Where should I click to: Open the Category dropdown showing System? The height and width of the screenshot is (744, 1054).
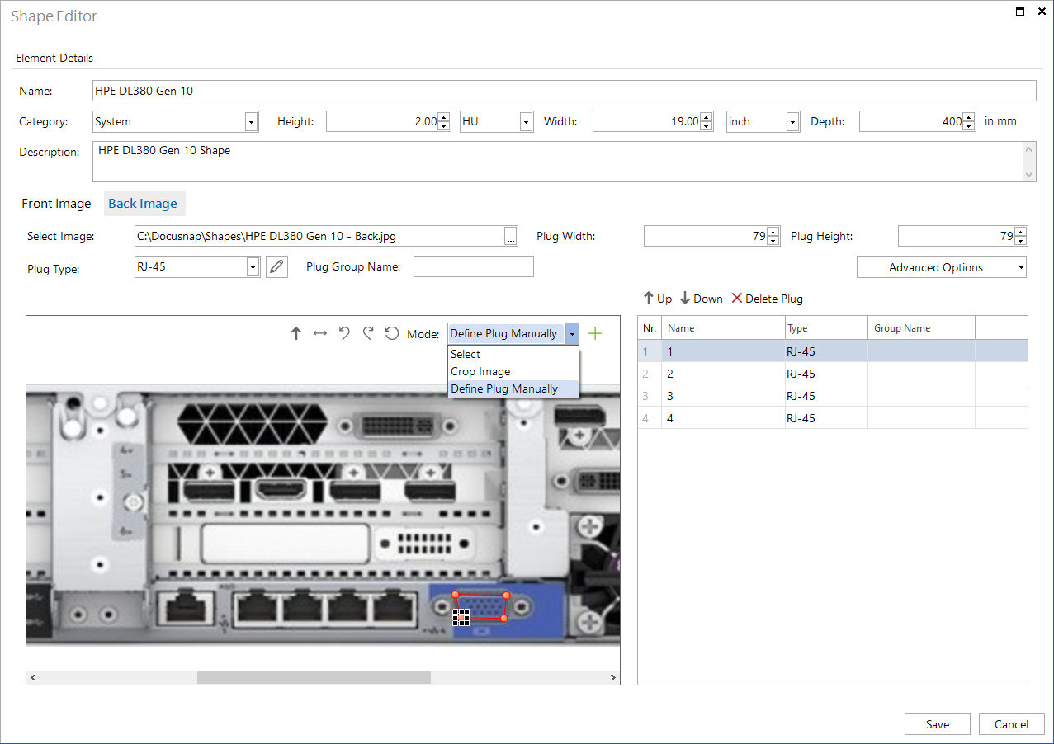click(251, 122)
